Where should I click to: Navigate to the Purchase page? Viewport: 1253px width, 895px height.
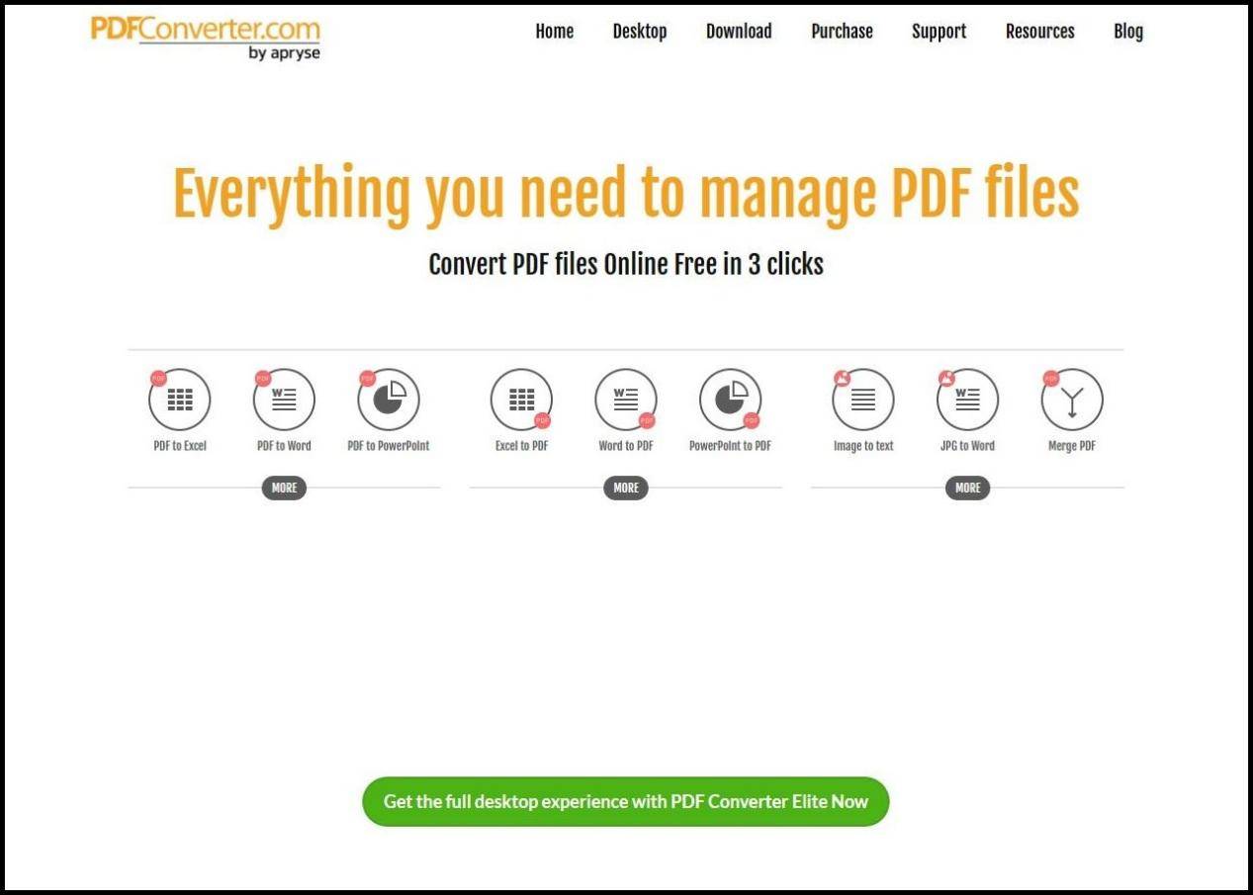(842, 32)
